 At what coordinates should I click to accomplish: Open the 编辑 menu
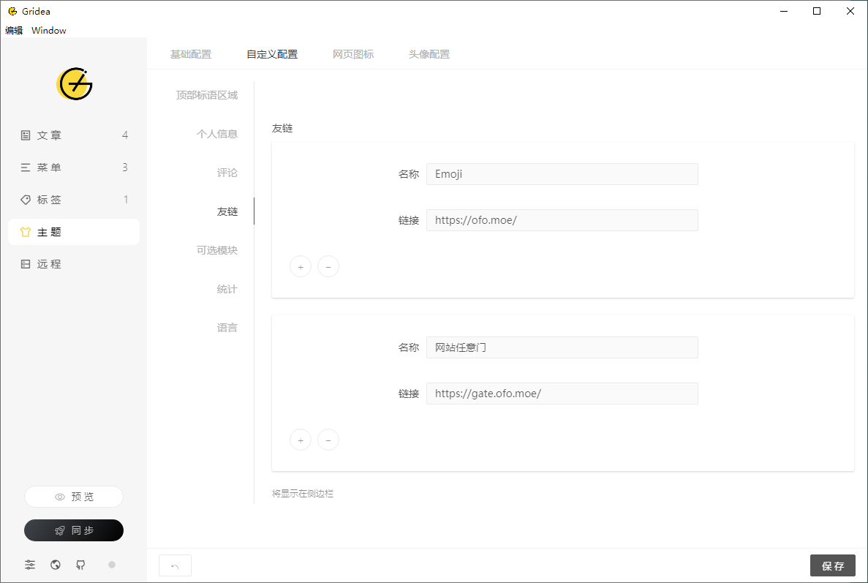(14, 31)
